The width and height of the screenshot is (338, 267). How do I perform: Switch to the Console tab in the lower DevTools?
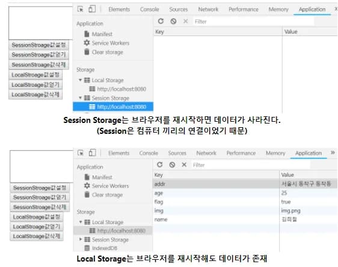click(149, 153)
